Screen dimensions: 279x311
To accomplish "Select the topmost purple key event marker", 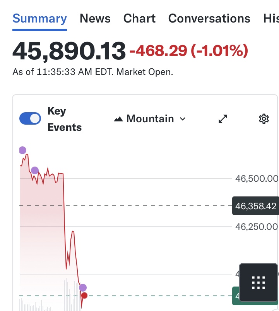I will (22, 150).
